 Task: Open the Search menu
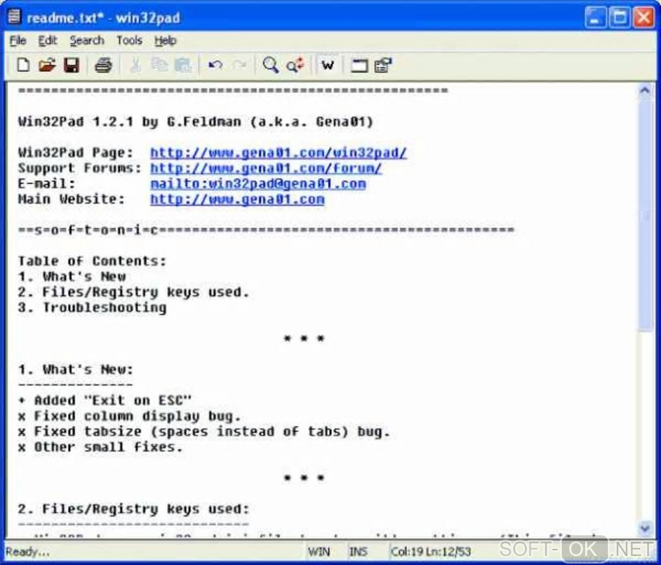pos(87,40)
